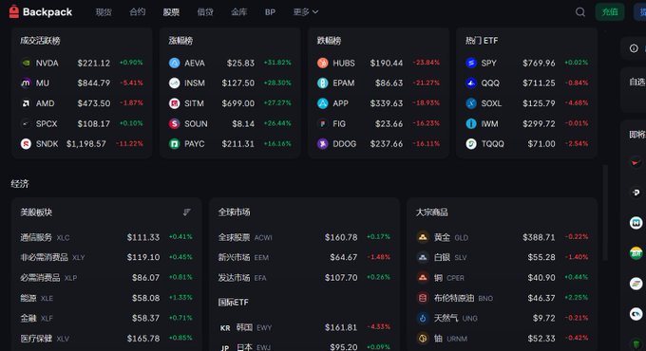Click the EPAM stock icon
The width and height of the screenshot is (646, 351).
pyautogui.click(x=323, y=83)
